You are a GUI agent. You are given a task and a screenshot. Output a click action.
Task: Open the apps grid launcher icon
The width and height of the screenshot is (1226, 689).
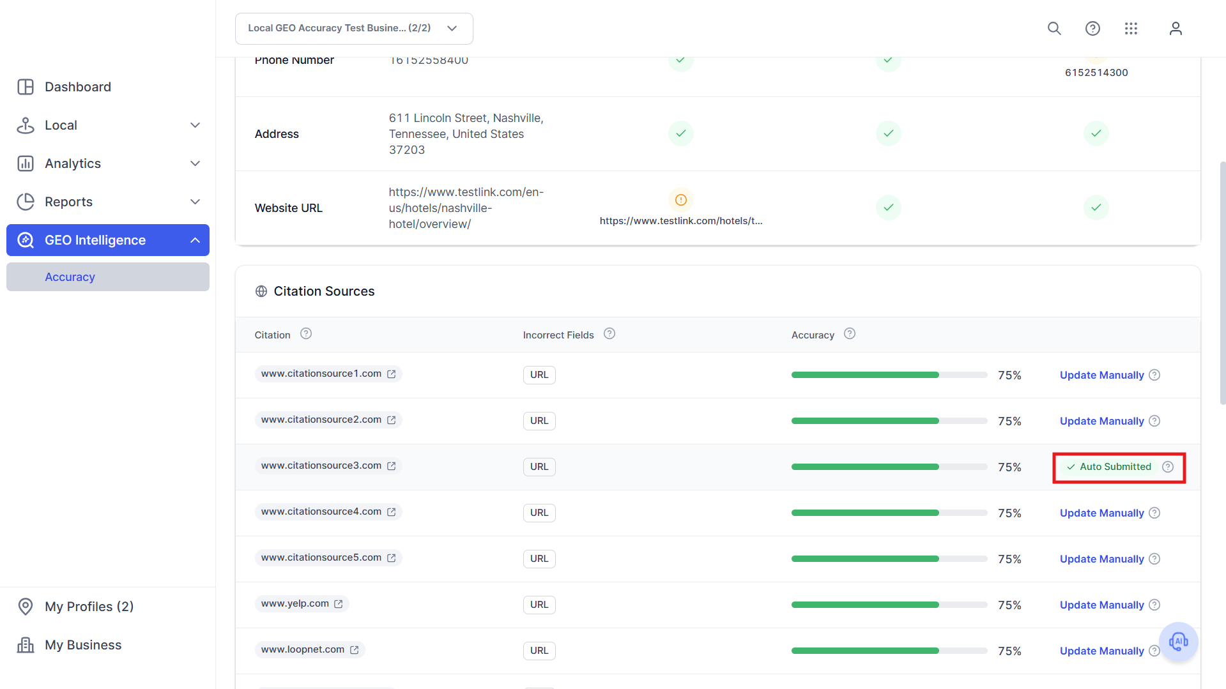(1131, 29)
